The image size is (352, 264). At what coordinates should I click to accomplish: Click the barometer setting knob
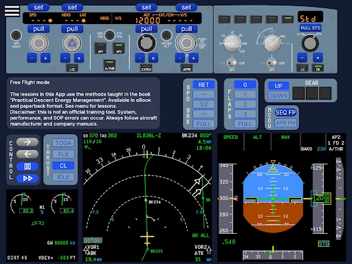click(310, 43)
